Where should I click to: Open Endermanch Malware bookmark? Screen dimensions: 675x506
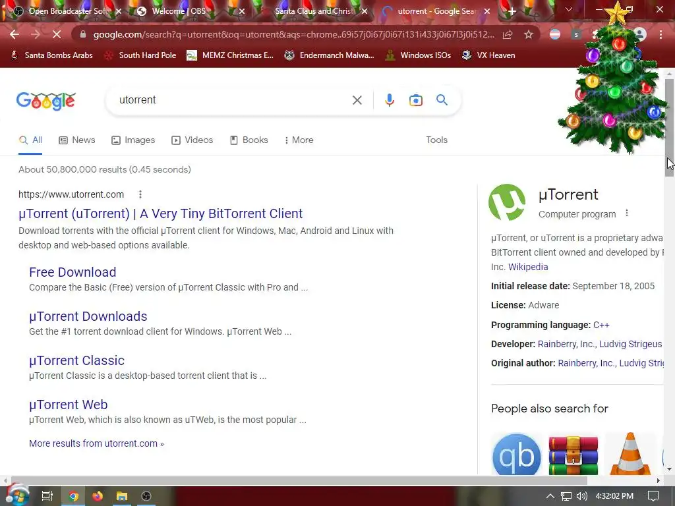click(x=330, y=55)
